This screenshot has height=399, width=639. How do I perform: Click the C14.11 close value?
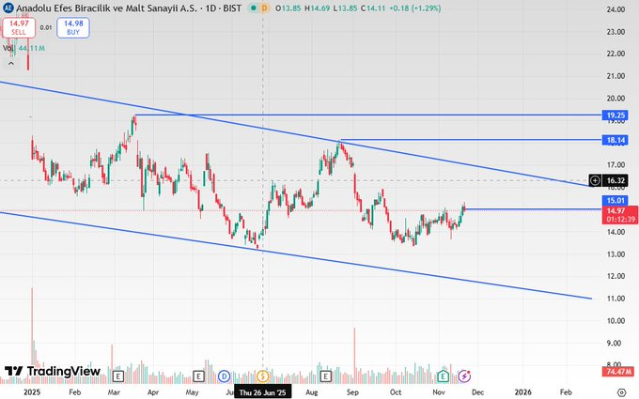[x=373, y=8]
